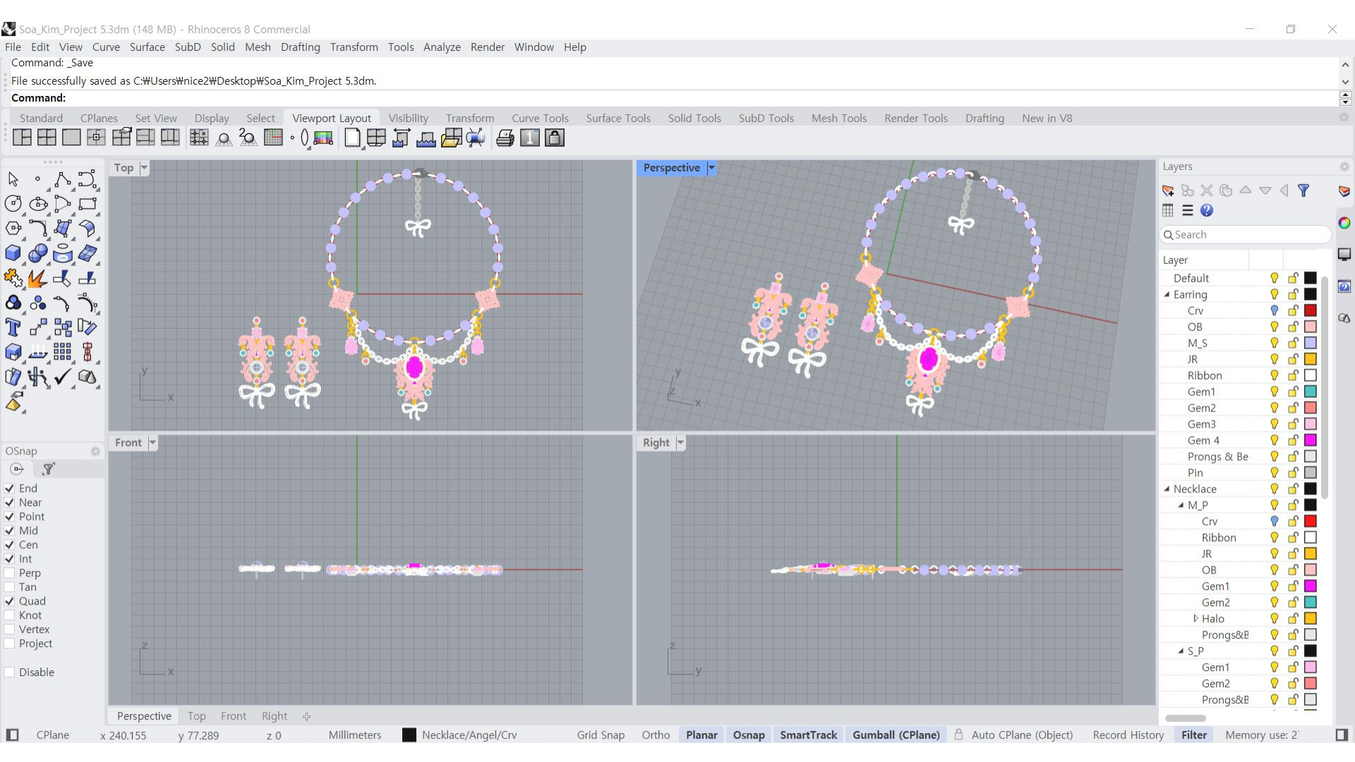
Task: Click the layer Filter funnel icon
Action: 1303,190
